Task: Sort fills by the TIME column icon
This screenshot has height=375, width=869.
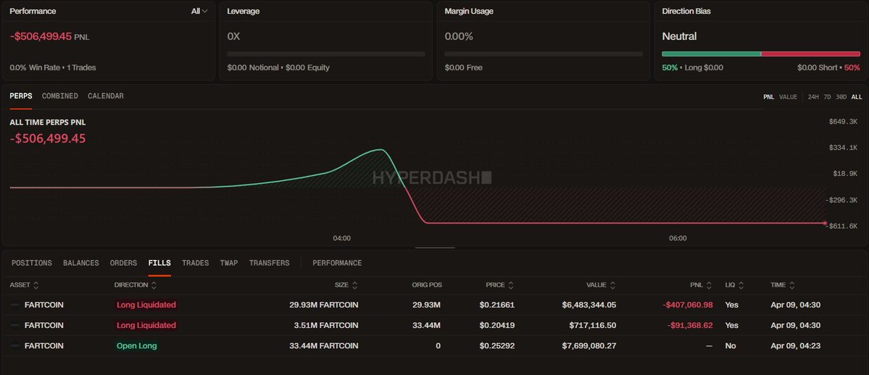Action: (792, 285)
